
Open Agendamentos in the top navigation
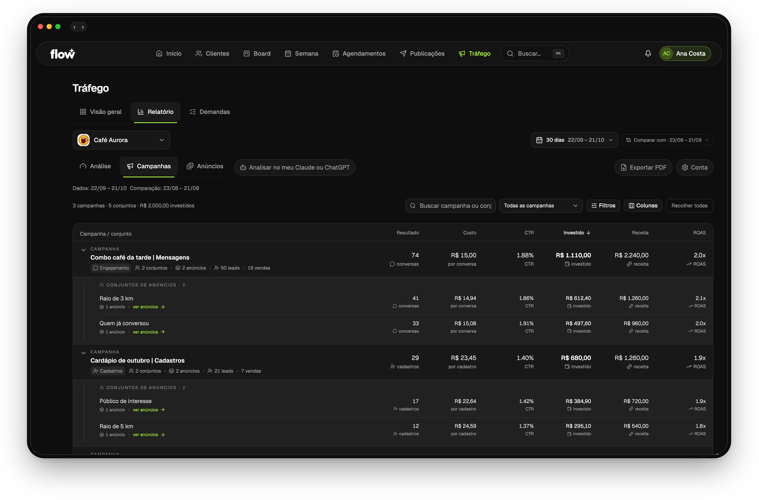359,54
